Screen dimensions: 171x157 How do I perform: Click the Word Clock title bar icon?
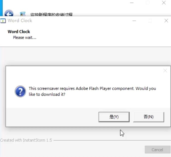[3, 21]
